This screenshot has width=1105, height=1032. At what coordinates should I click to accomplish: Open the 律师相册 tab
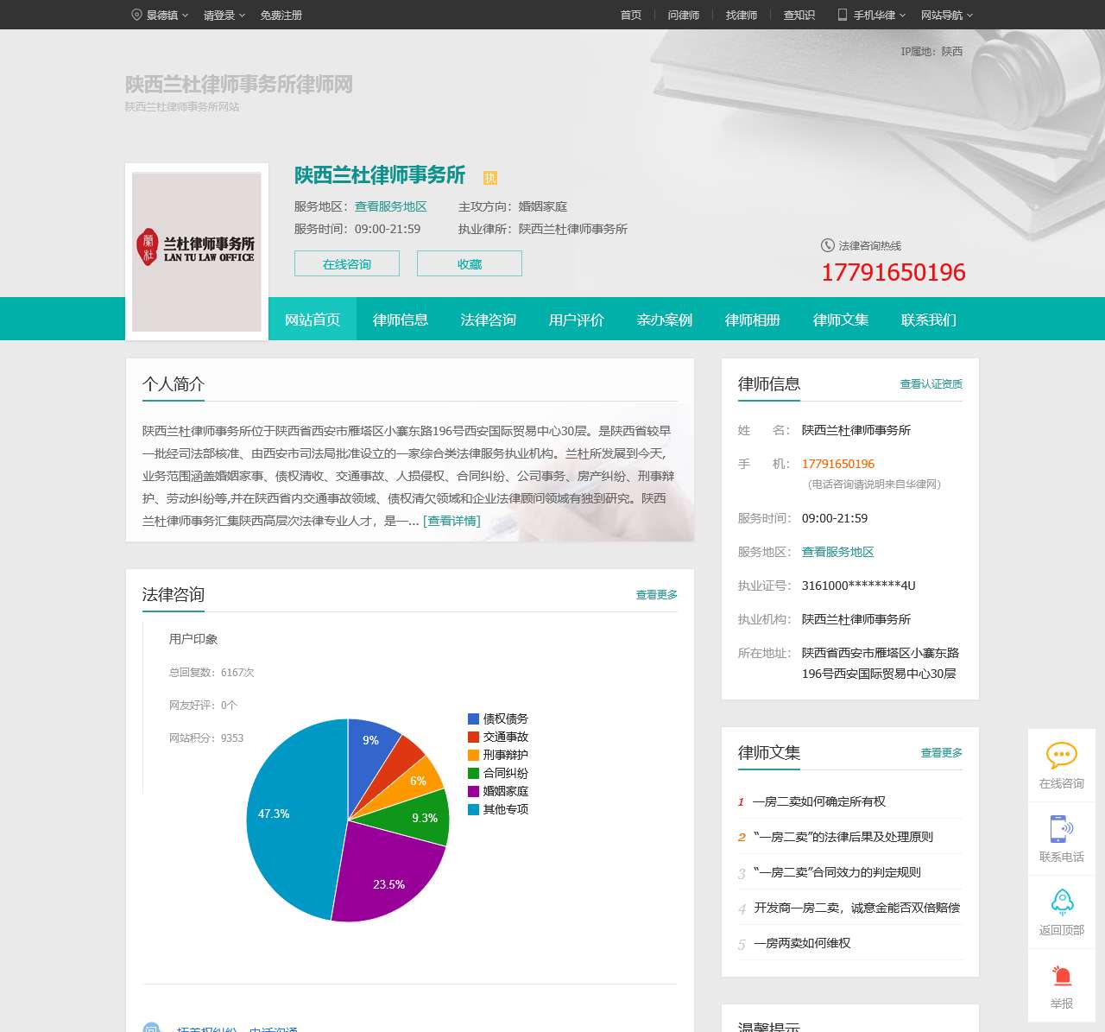tap(753, 320)
